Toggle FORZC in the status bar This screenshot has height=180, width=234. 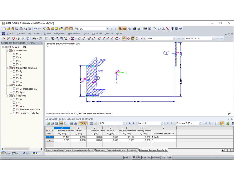(127, 158)
